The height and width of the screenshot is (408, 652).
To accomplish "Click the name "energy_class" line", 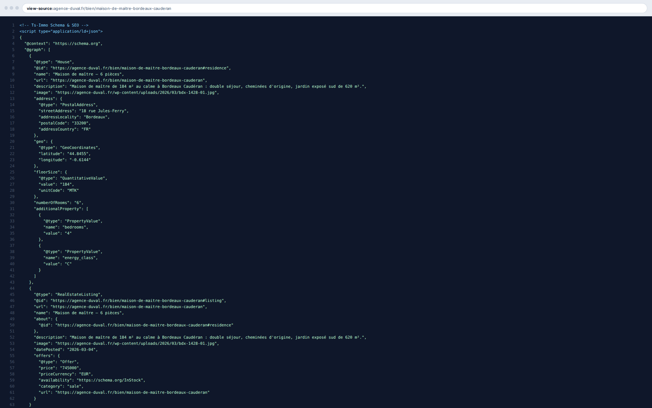I will (x=71, y=258).
